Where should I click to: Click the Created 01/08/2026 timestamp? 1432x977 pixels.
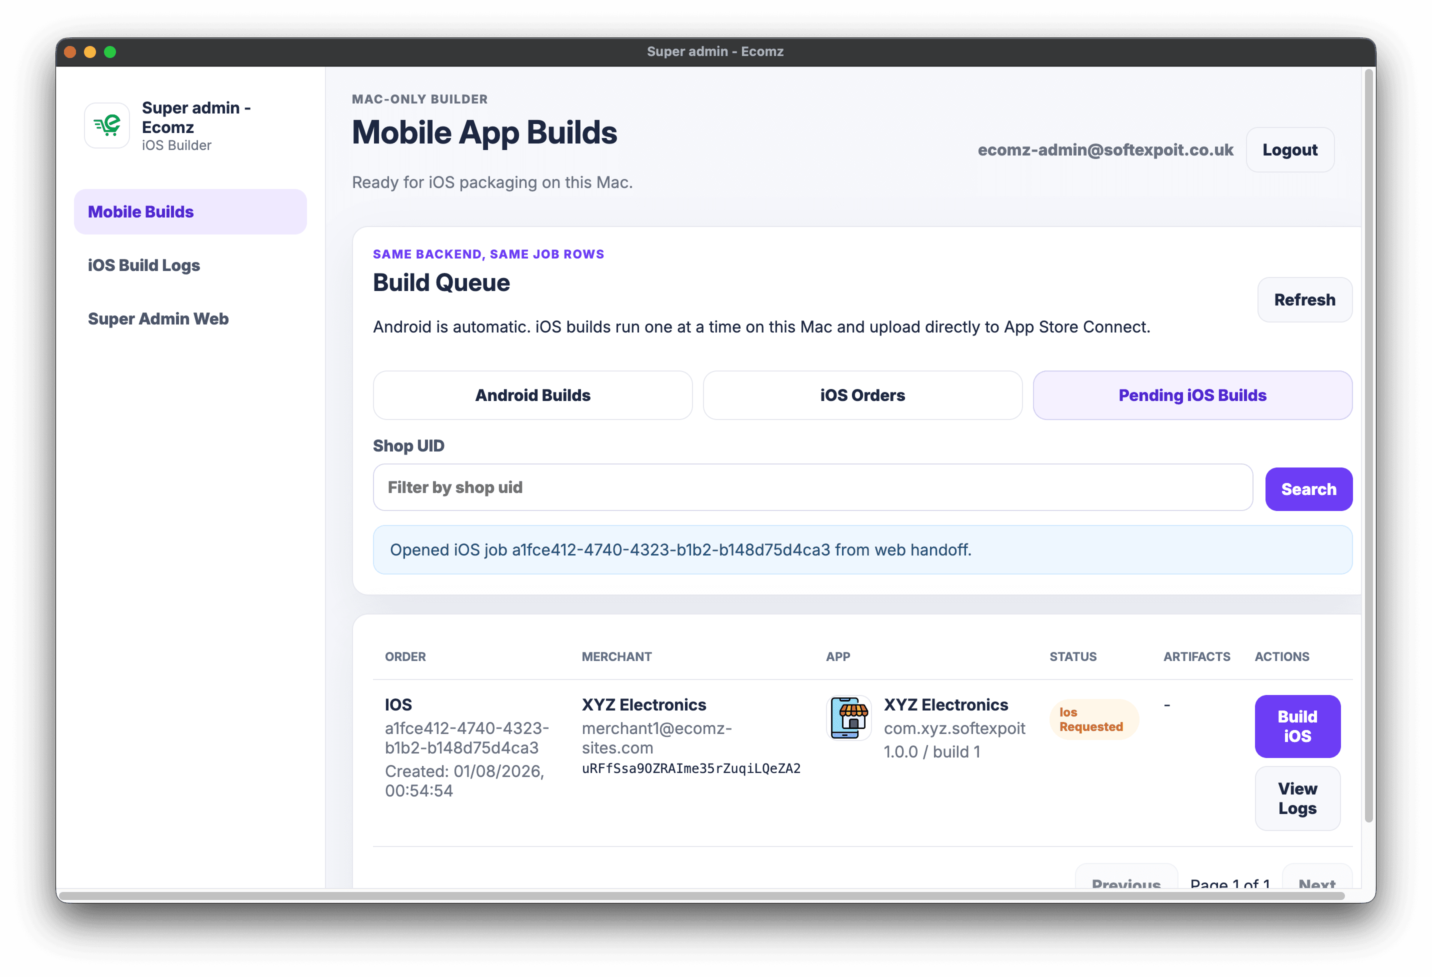pos(464,781)
